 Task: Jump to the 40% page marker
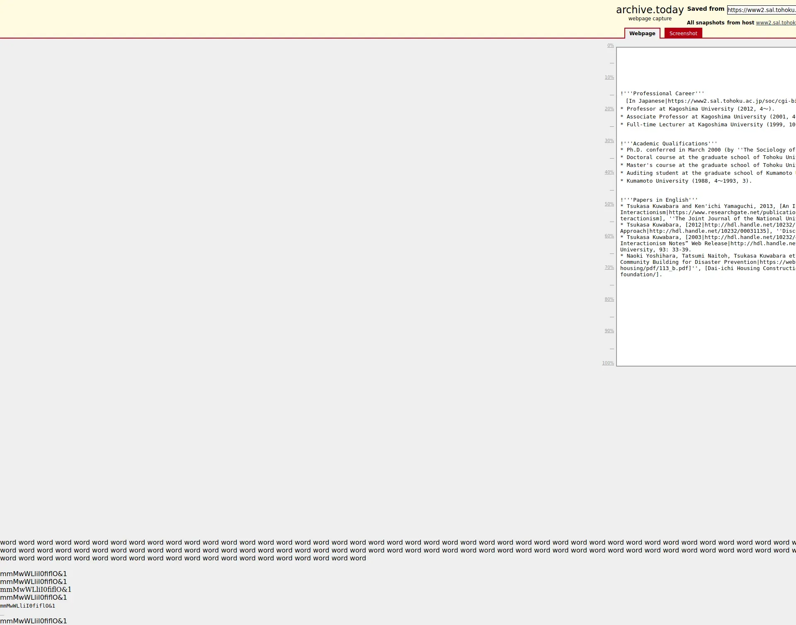pyautogui.click(x=609, y=172)
